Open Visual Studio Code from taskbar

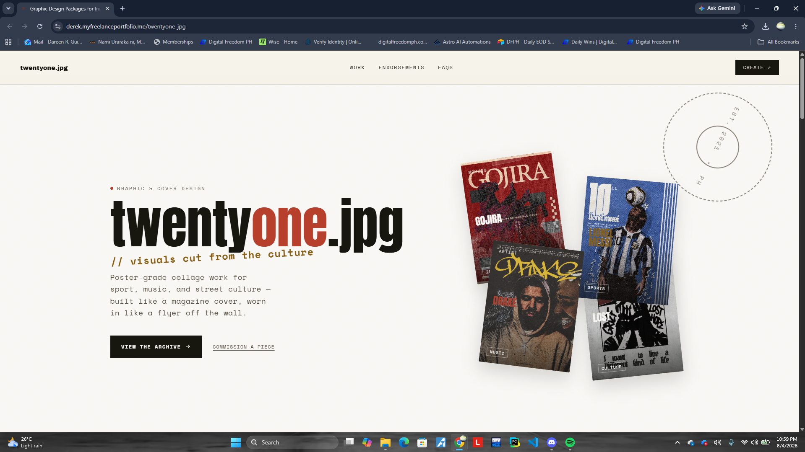point(533,442)
